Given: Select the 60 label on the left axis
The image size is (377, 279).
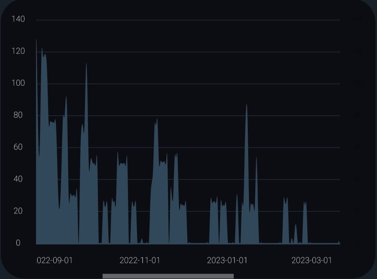Looking at the screenshot, I should (x=18, y=147).
